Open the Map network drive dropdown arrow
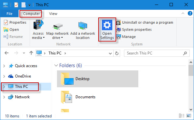This screenshot has height=120, width=194. coord(62,38)
